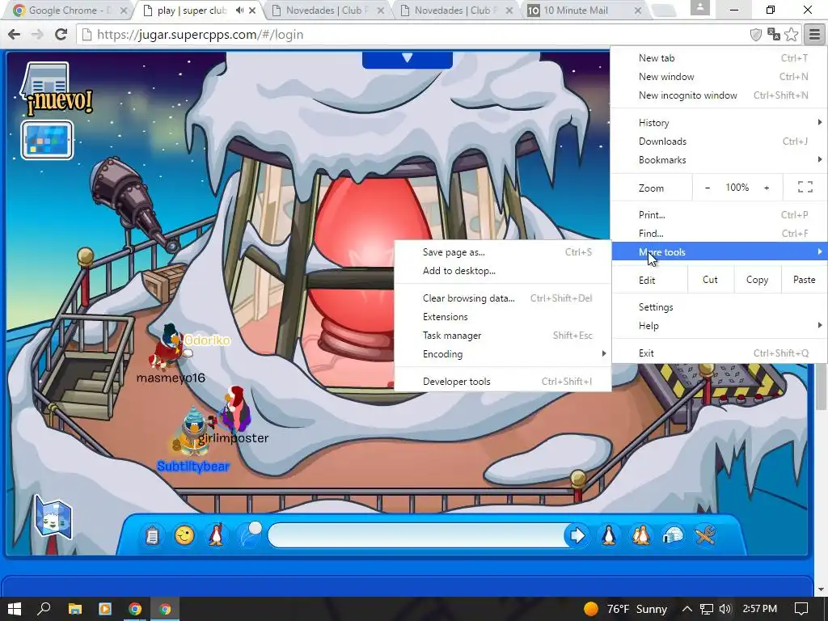Select New tab menu item

(x=719, y=58)
